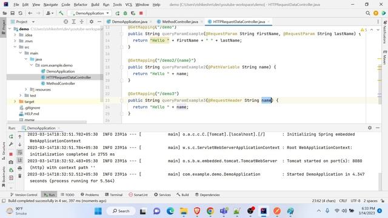Open the Services tool window
Image resolution: width=388 pixels, height=218 pixels.
pos(162,195)
